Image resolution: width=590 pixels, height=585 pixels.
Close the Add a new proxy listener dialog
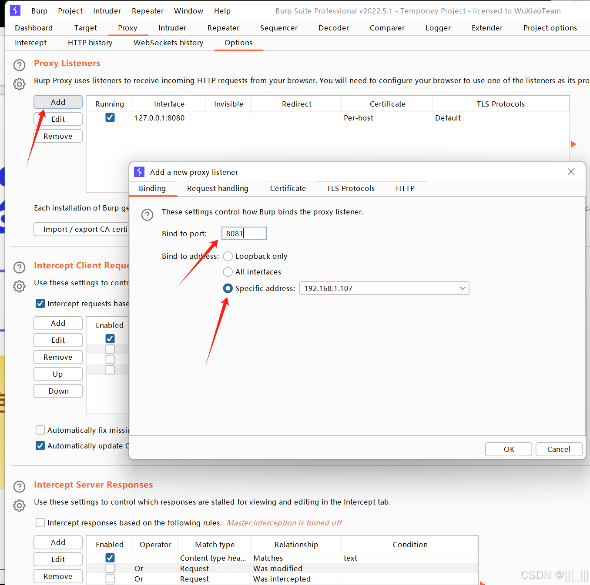click(x=571, y=172)
